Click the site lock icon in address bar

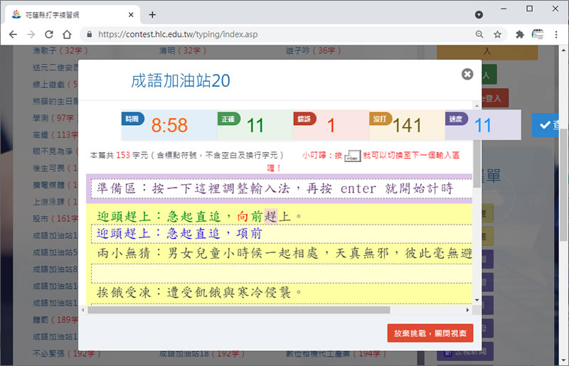pos(88,34)
